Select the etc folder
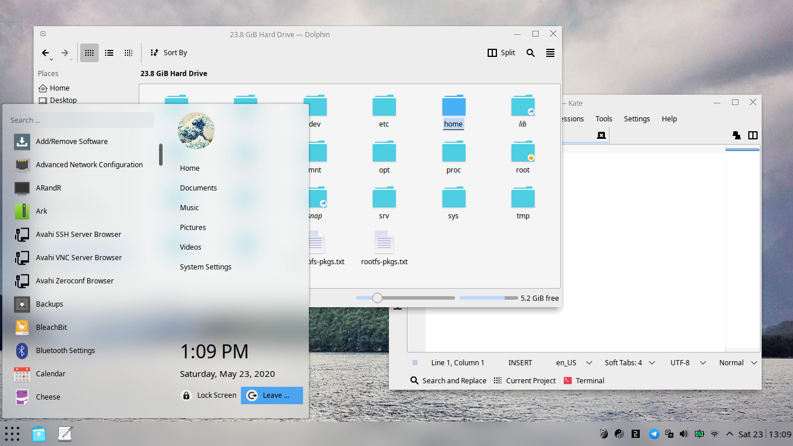 pos(384,111)
